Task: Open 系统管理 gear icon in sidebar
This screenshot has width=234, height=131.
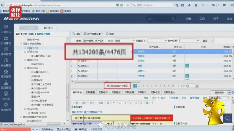Action: tap(6, 105)
